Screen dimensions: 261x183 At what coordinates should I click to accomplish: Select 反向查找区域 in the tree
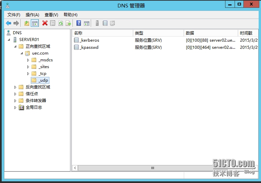(38, 87)
